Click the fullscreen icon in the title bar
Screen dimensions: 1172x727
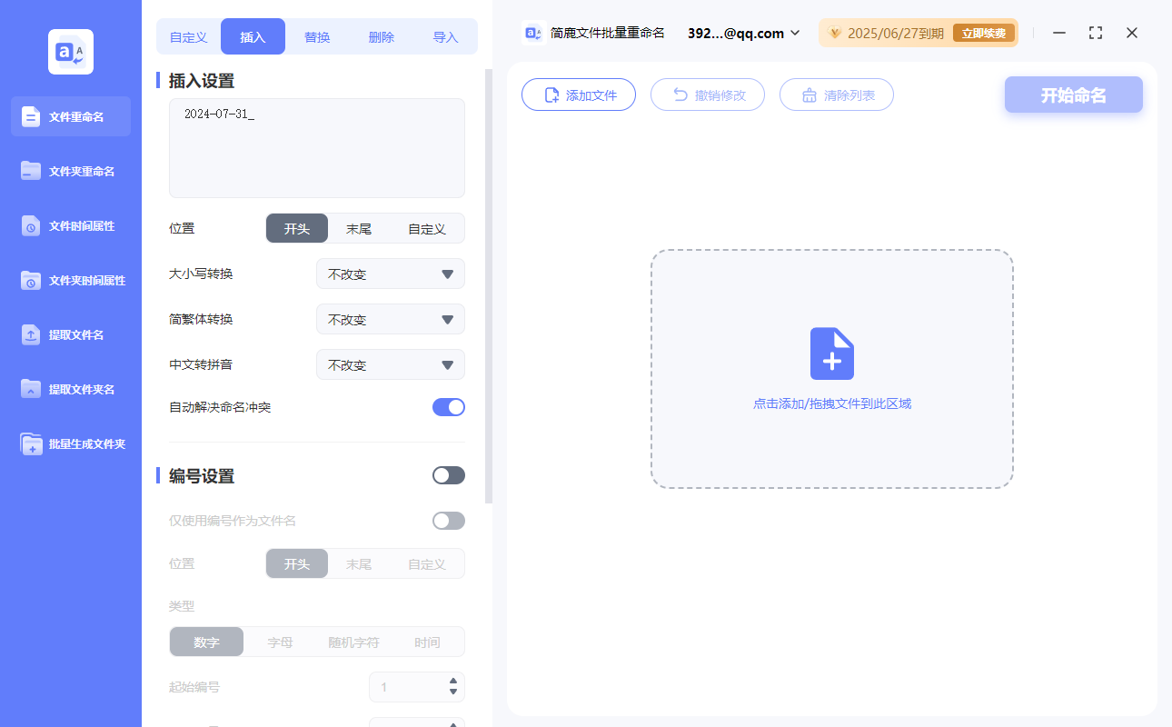click(1095, 33)
